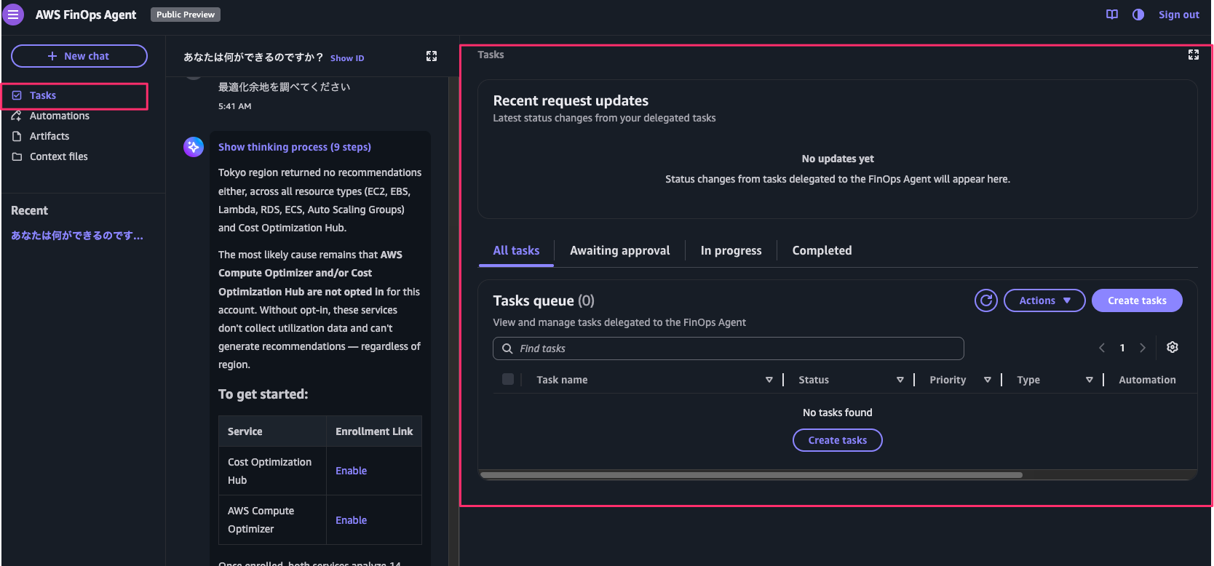Click Recent request updates heading
Screen dimensions: 1214x566
(571, 100)
